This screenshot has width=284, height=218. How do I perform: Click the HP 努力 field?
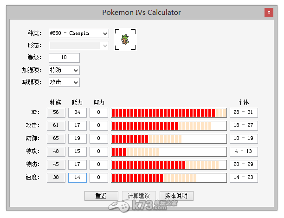tap(99, 112)
